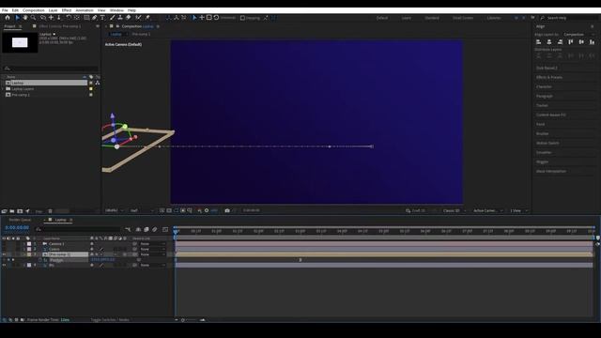The image size is (601, 338).
Task: Select the Dolly camera tool
Action: (x=58, y=18)
